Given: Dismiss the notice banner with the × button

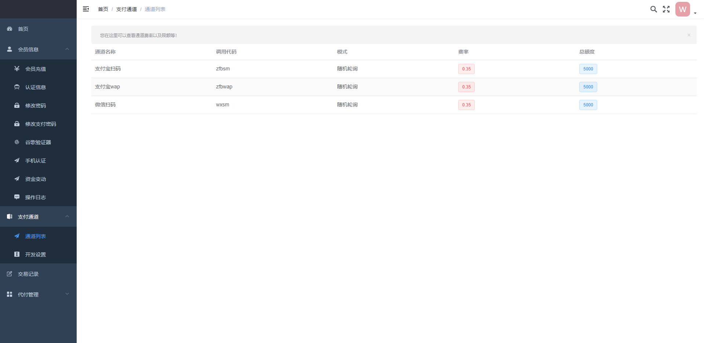Looking at the screenshot, I should [x=689, y=35].
